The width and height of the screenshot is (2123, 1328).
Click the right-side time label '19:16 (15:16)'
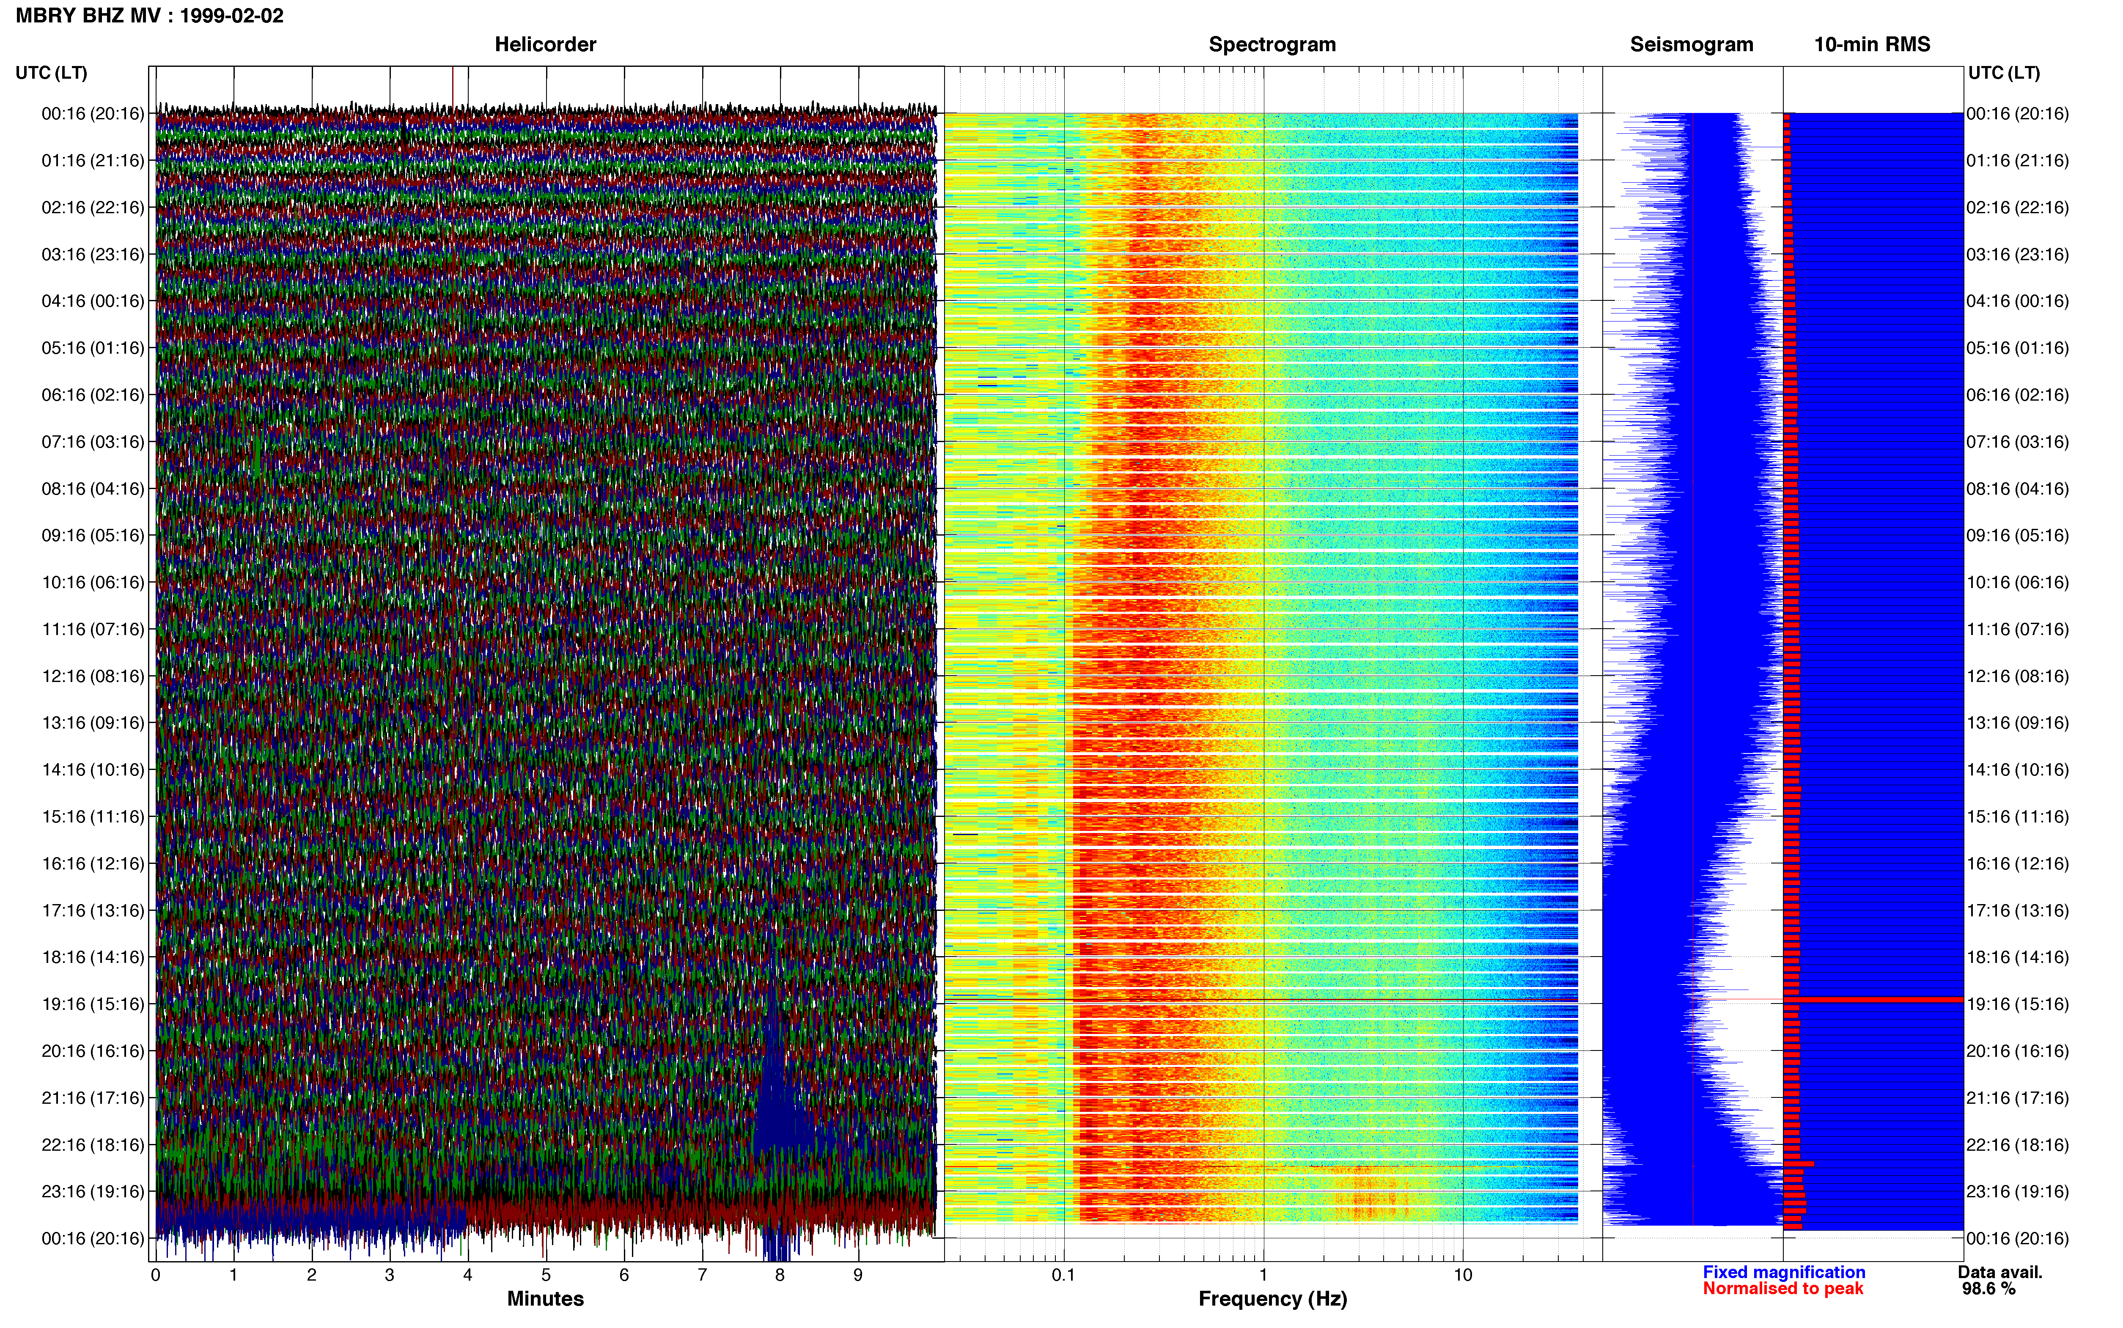click(2018, 1004)
